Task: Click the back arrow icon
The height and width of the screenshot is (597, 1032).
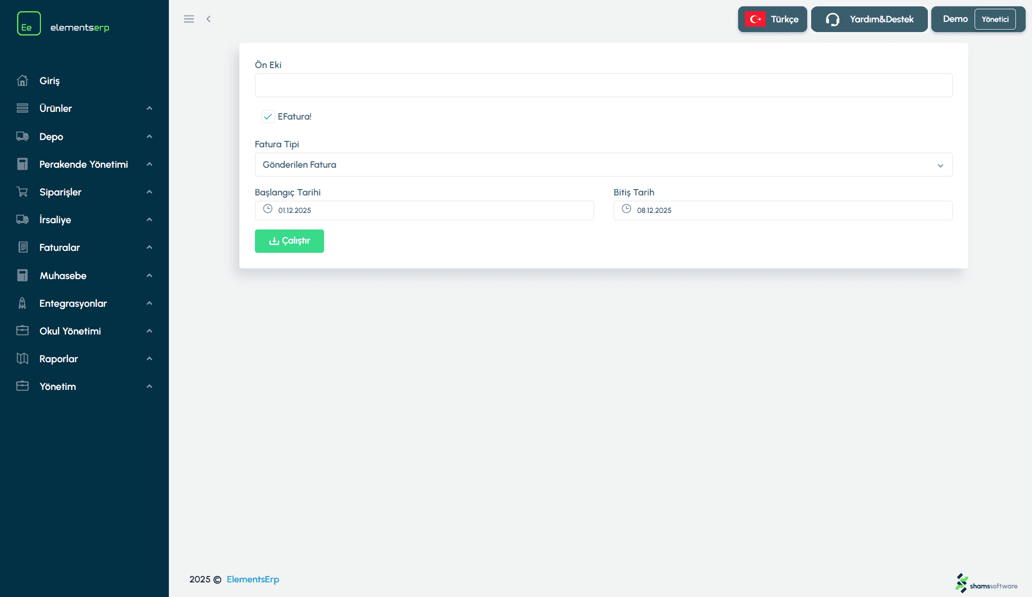Action: tap(208, 19)
